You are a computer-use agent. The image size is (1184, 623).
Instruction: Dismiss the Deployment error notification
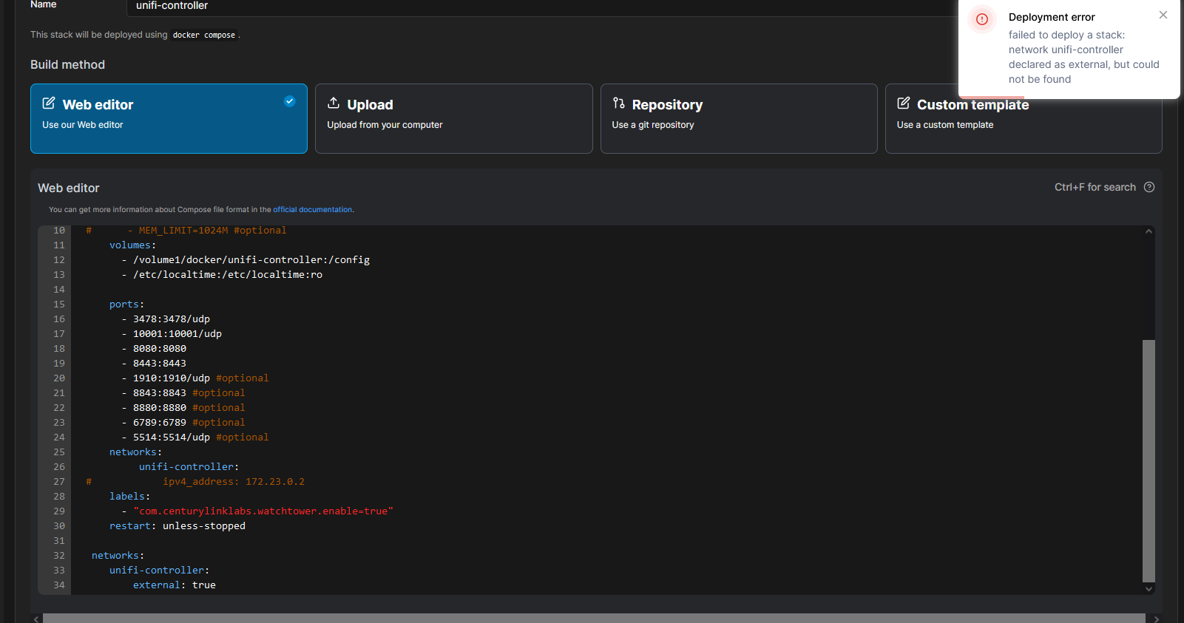[1163, 15]
